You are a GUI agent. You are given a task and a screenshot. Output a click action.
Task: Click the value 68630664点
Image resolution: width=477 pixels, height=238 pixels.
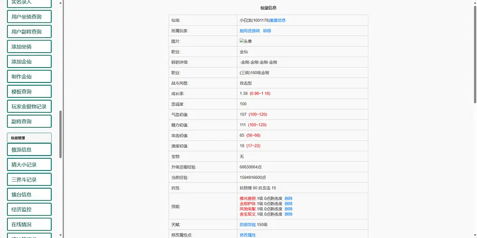(251, 167)
